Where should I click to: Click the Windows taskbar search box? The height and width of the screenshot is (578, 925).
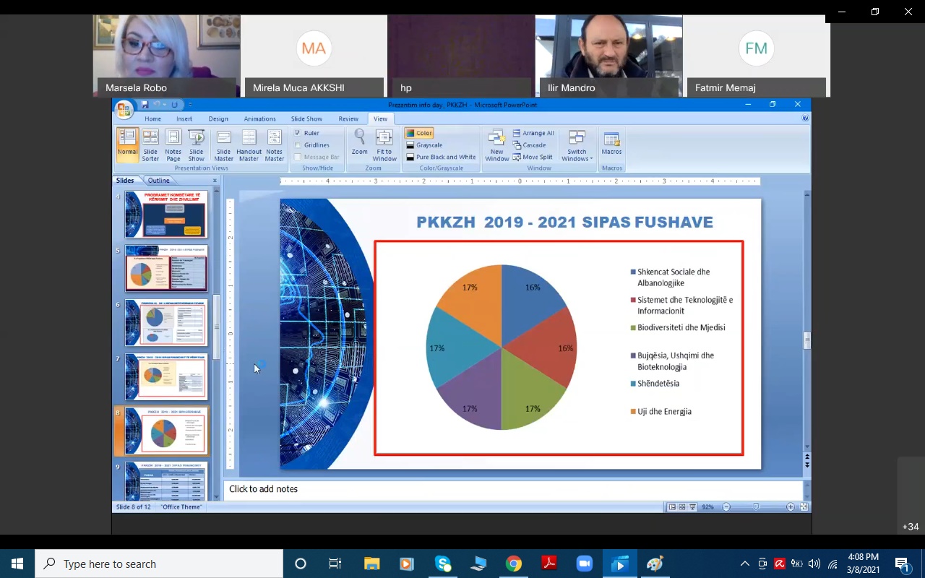159,564
